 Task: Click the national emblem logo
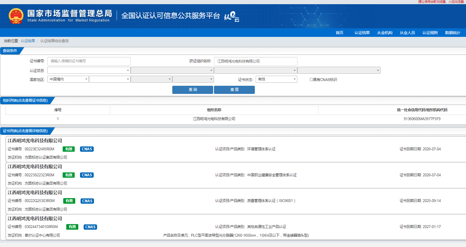tap(16, 16)
